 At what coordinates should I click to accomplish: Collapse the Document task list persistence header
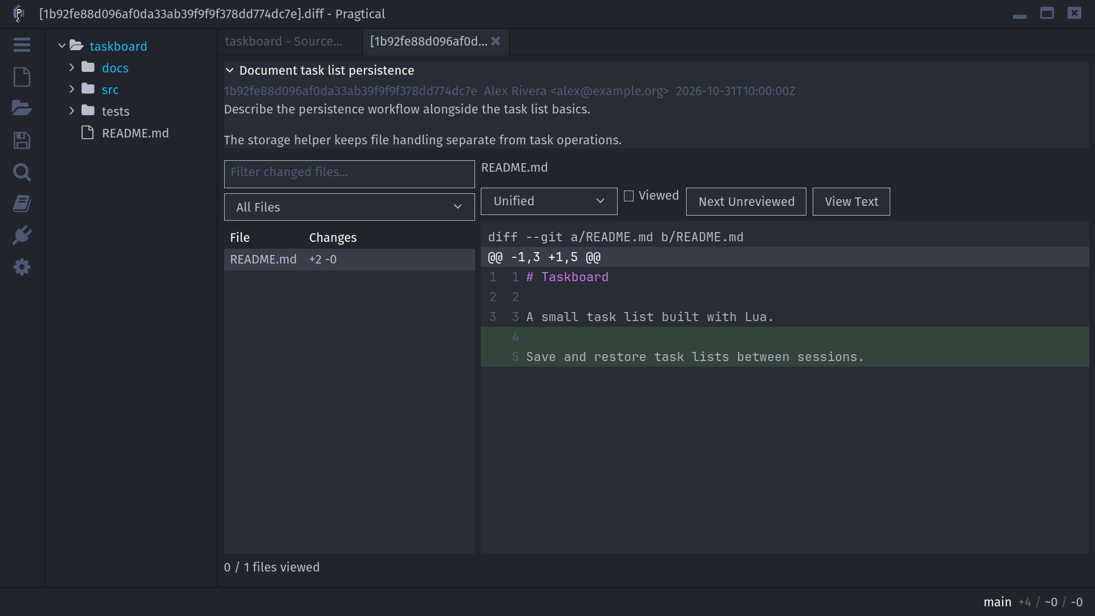(229, 70)
